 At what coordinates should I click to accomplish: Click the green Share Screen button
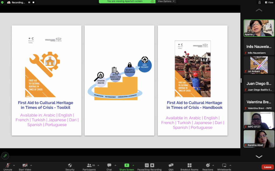(x=126, y=165)
